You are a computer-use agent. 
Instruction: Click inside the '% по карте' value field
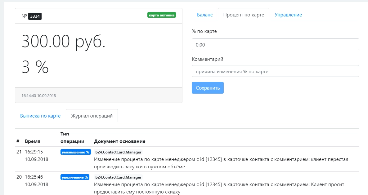coord(275,44)
